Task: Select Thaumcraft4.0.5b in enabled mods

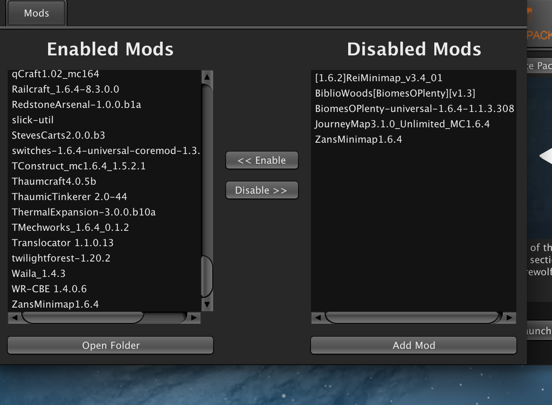Action: click(x=54, y=181)
